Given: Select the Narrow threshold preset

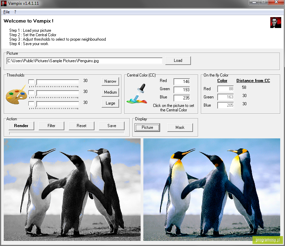Looking at the screenshot, I should coord(110,81).
